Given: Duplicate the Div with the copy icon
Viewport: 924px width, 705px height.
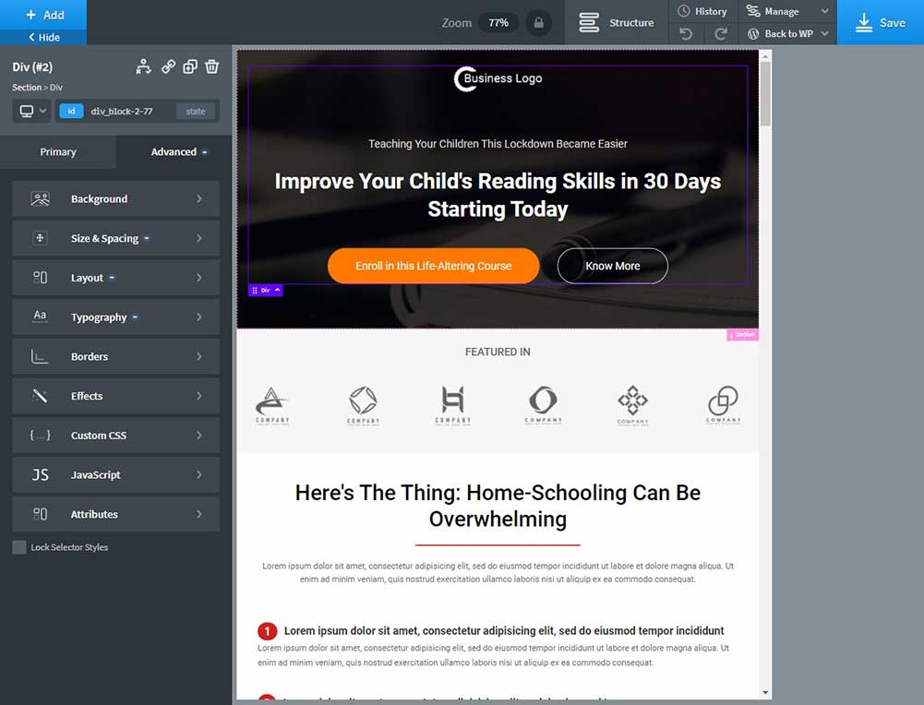Looking at the screenshot, I should point(190,66).
